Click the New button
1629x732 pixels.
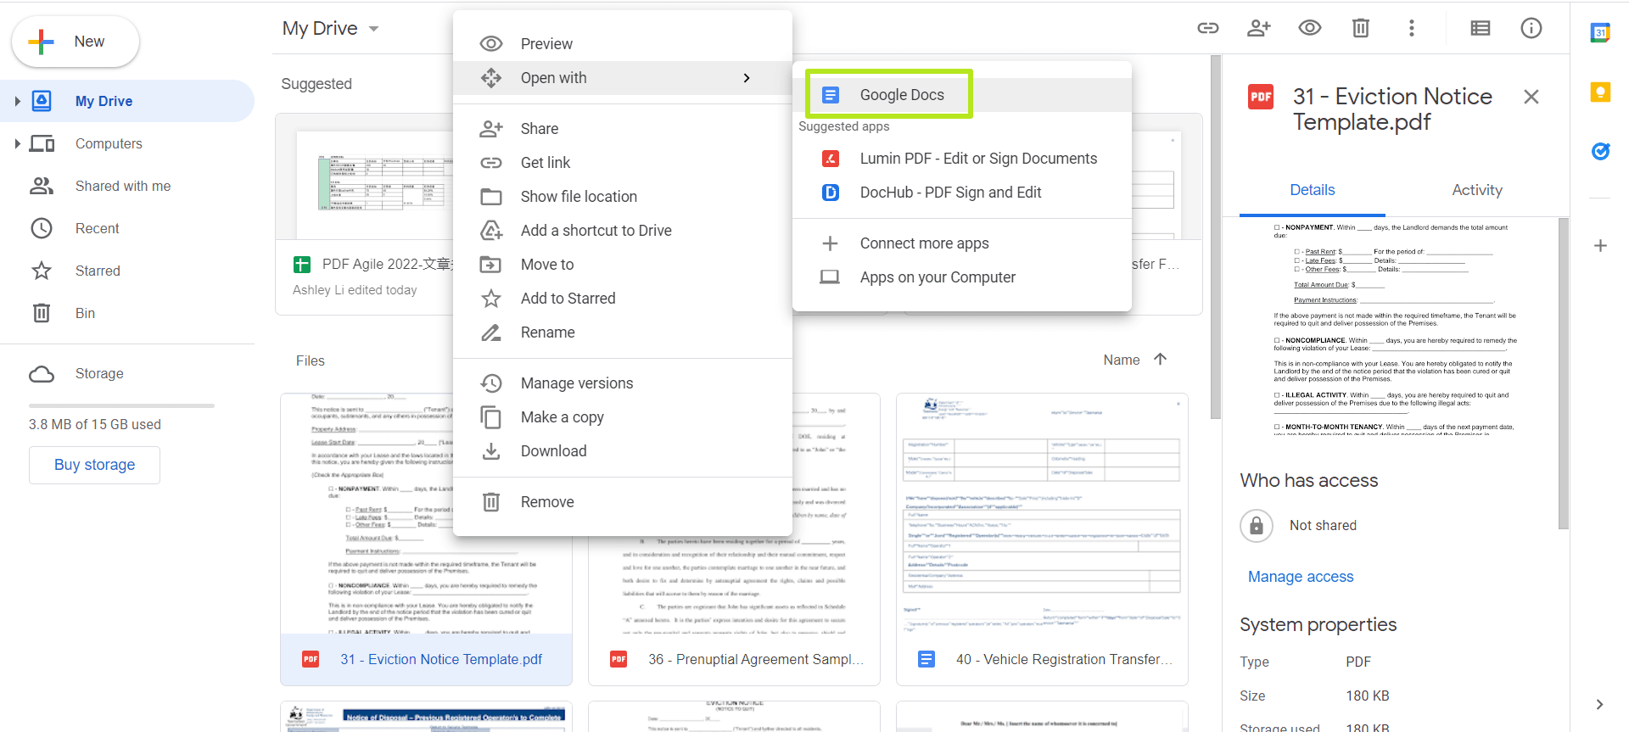pos(76,42)
